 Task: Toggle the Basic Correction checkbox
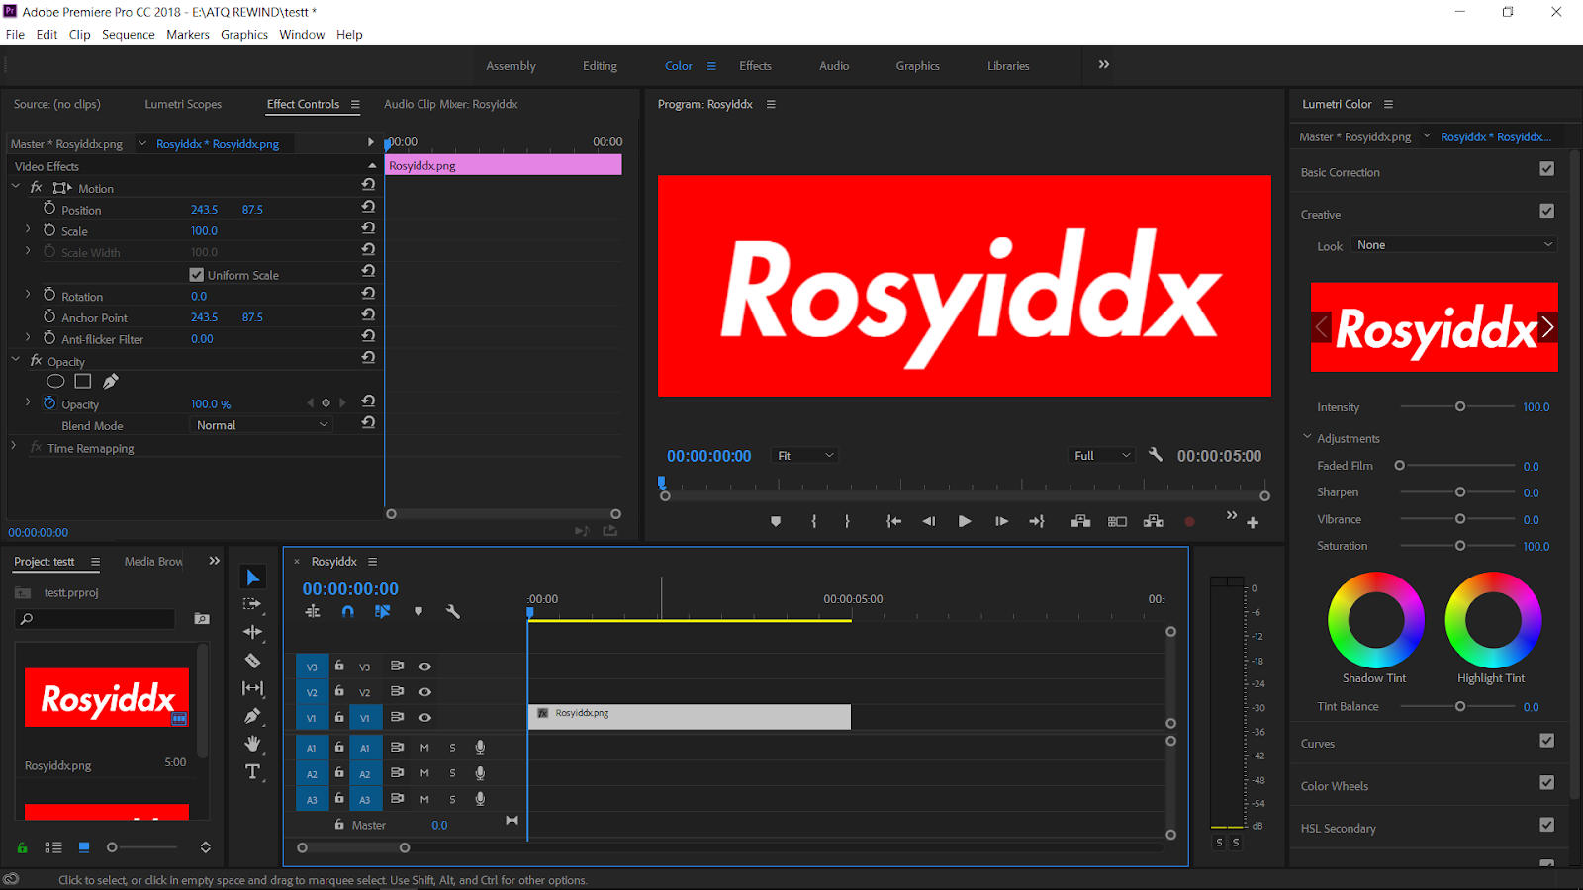click(x=1547, y=169)
